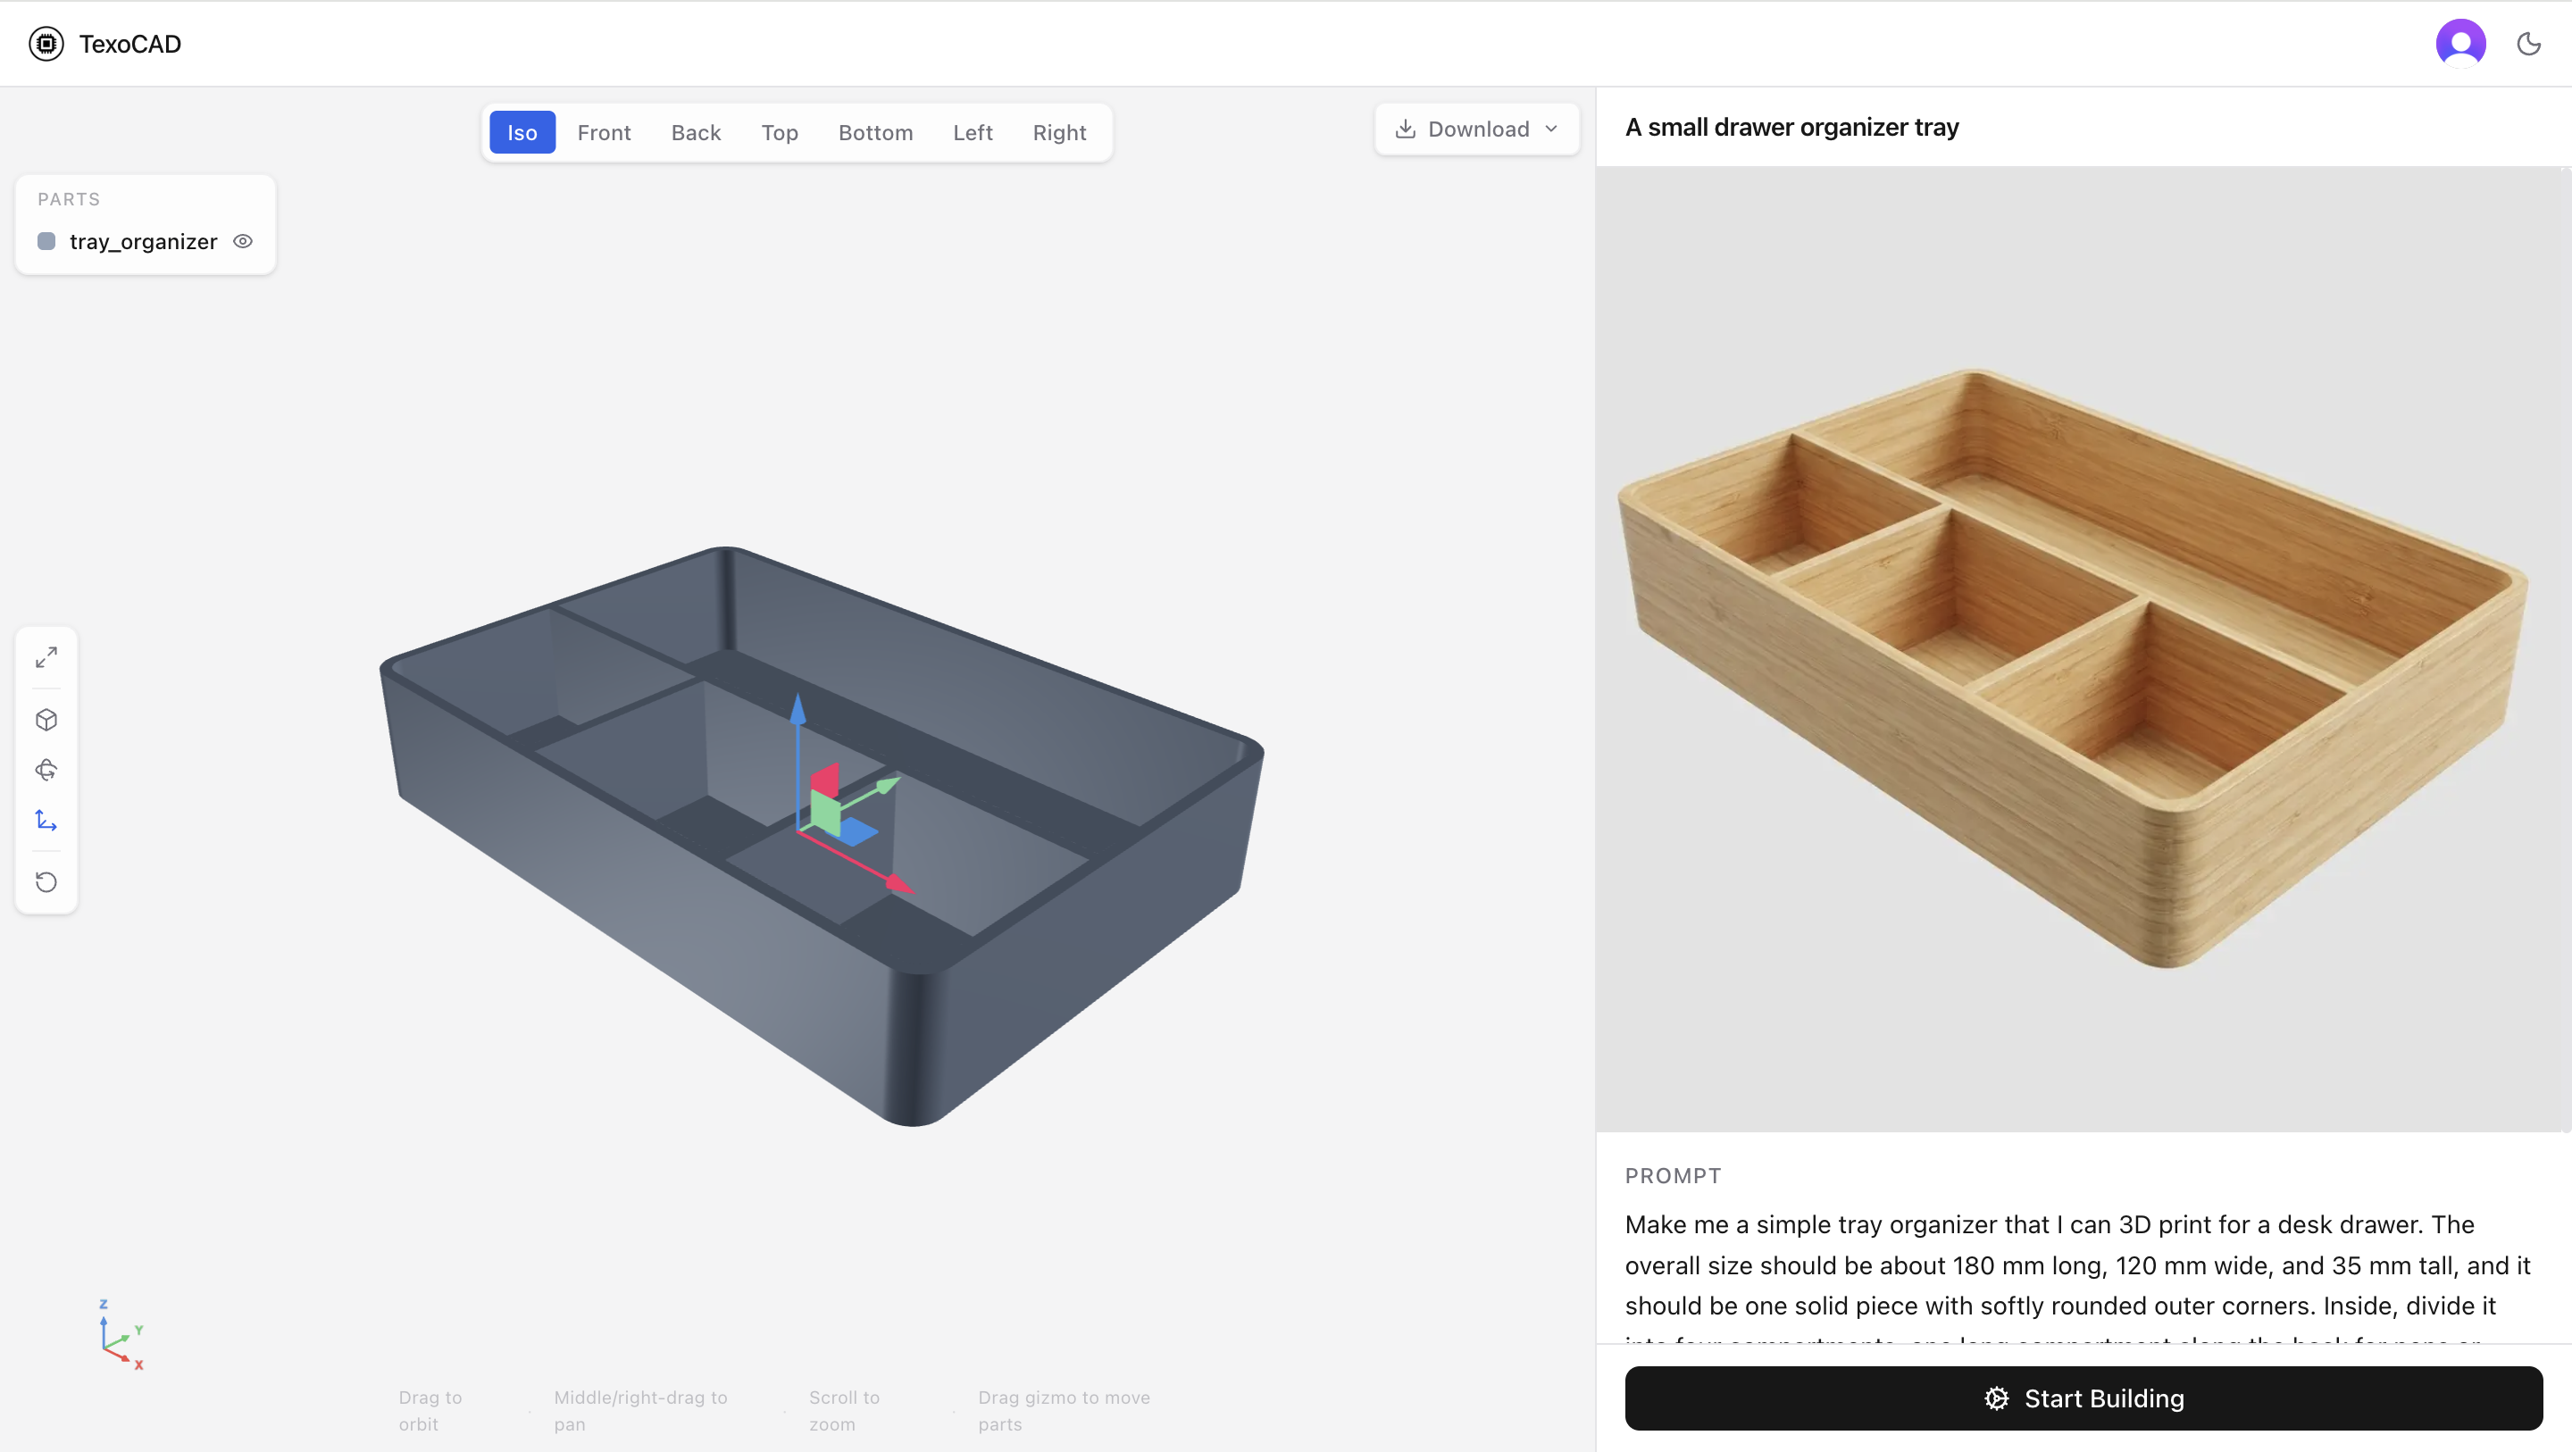Toggle visibility of tray_organizer part
This screenshot has height=1452, width=2572.
[245, 242]
